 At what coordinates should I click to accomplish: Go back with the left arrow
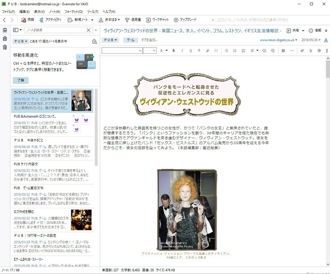(5, 20)
